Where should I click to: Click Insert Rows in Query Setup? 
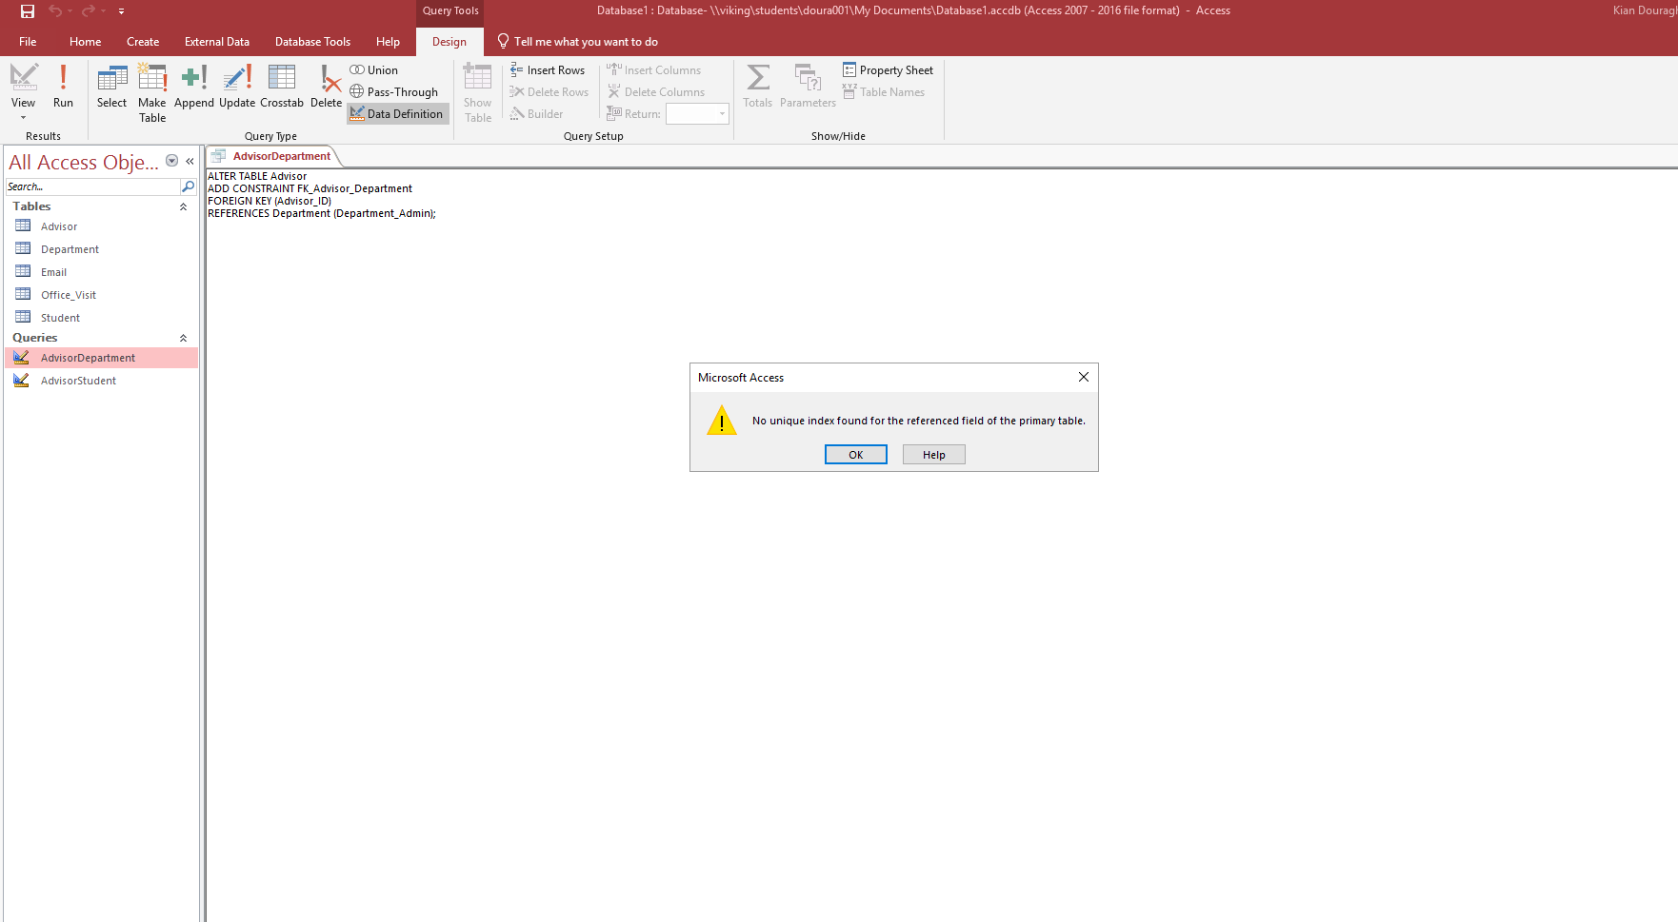(548, 70)
